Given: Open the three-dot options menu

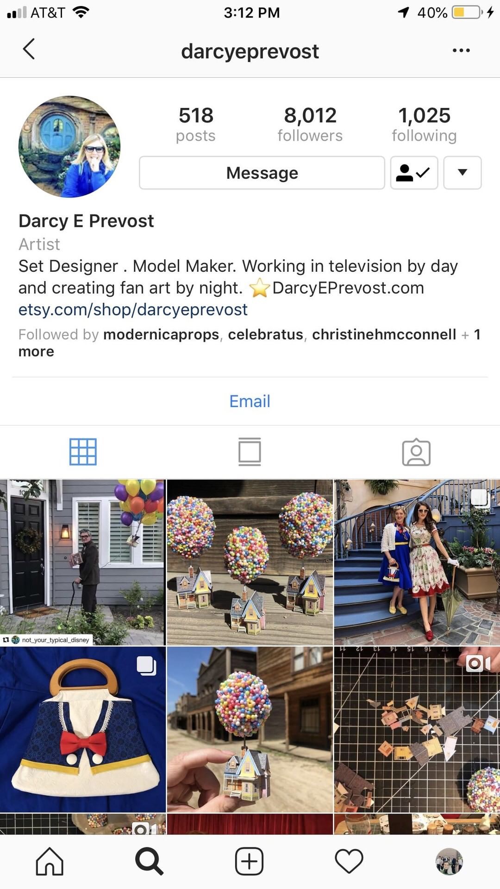Looking at the screenshot, I should tap(461, 50).
